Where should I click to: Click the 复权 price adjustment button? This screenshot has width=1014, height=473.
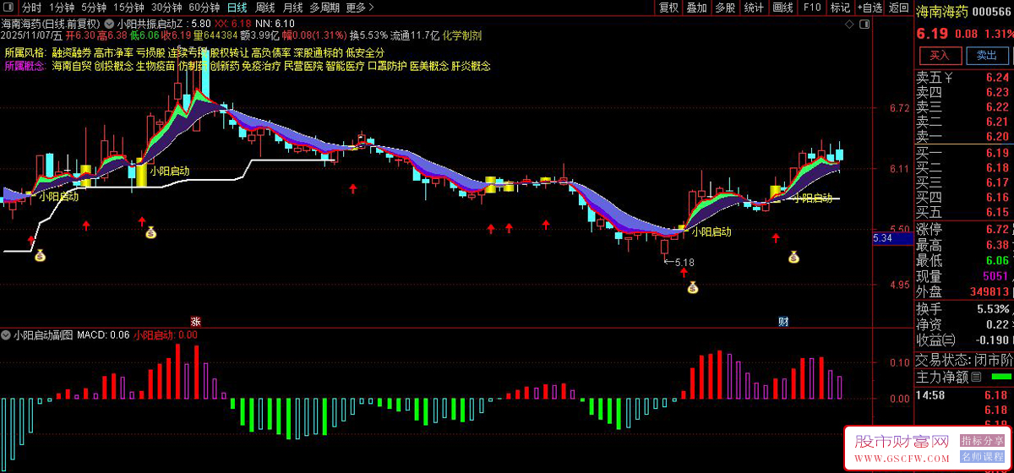coord(668,8)
